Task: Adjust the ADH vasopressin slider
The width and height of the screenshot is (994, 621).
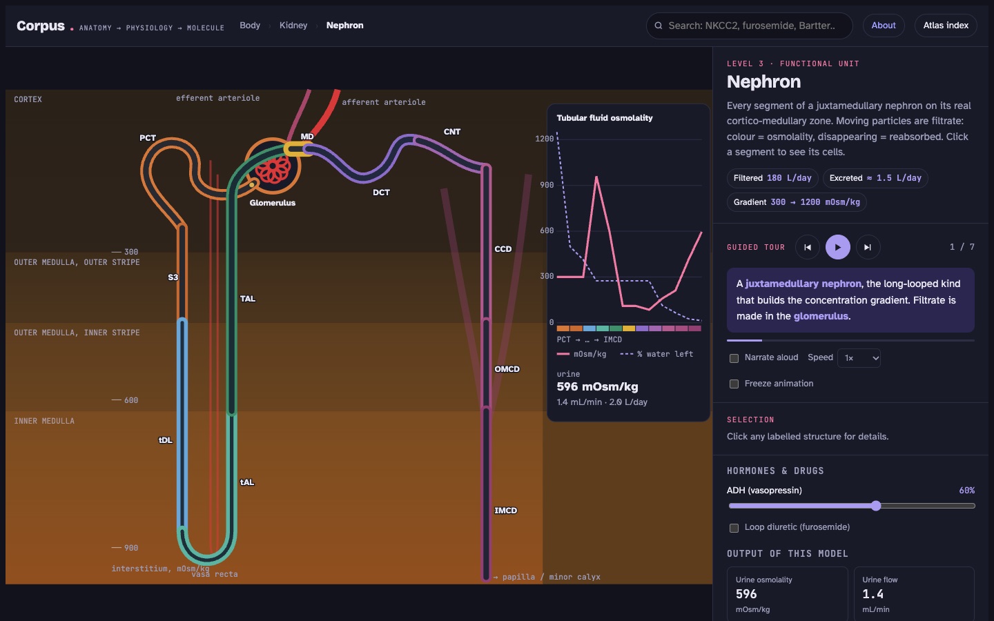Action: tap(852, 506)
